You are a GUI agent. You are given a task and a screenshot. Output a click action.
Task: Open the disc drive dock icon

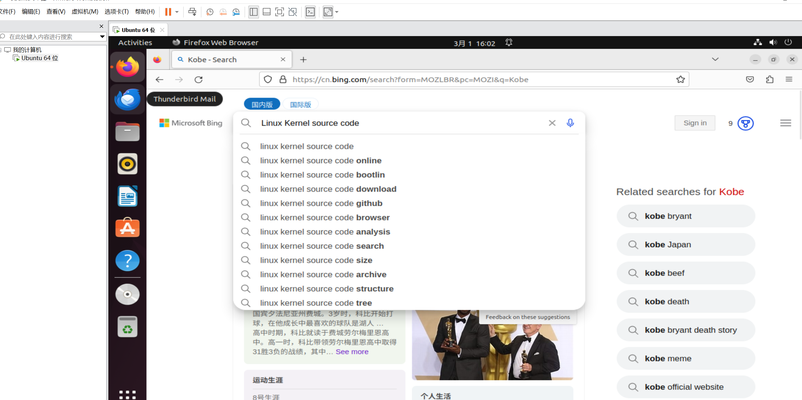pyautogui.click(x=128, y=294)
